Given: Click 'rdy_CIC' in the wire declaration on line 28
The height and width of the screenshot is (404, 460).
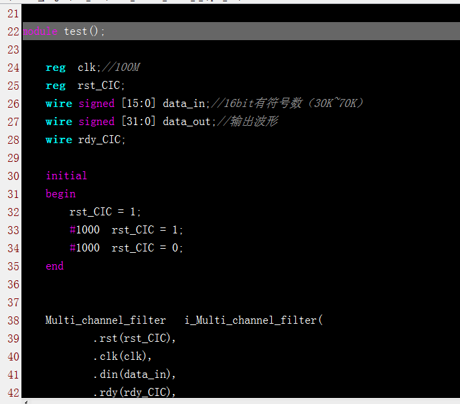Looking at the screenshot, I should 102,140.
